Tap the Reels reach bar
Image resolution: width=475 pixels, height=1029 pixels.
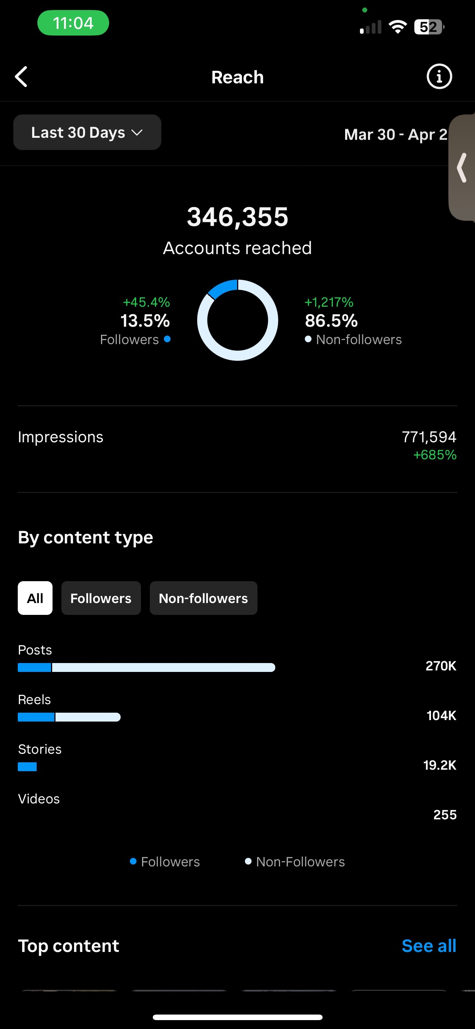[x=69, y=717]
